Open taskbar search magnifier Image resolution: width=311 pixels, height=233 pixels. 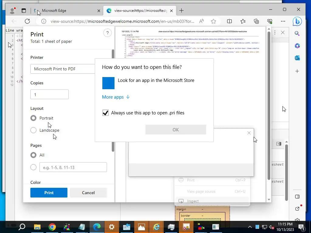[22, 227]
